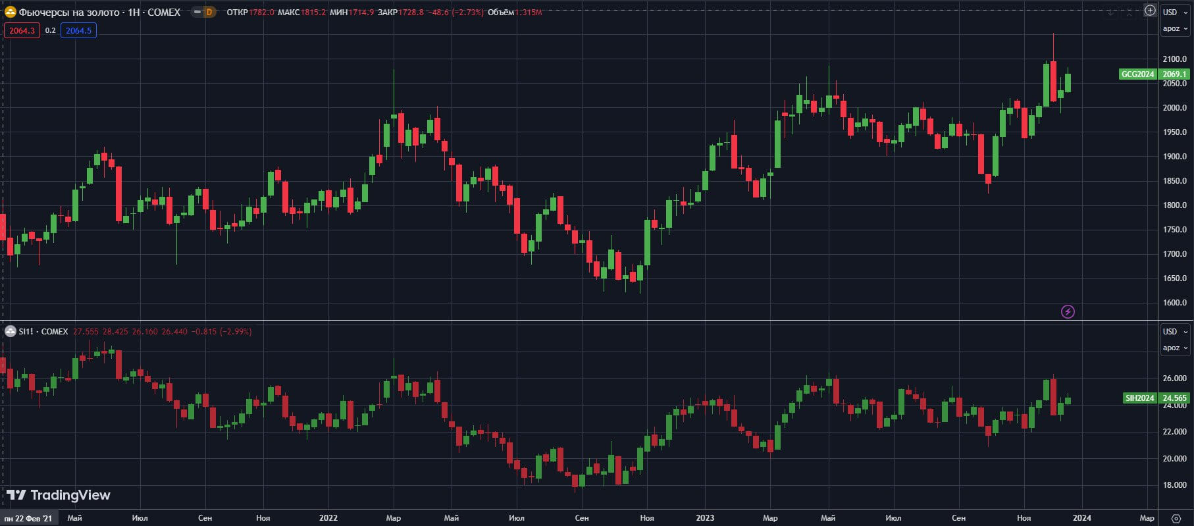Click the 2000.0 level on the gold price scale
Image resolution: width=1194 pixels, height=526 pixels.
pos(1175,108)
